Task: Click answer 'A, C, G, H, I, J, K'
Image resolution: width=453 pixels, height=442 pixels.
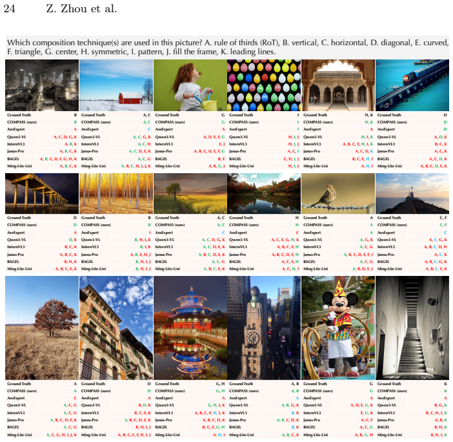Action: point(61,435)
